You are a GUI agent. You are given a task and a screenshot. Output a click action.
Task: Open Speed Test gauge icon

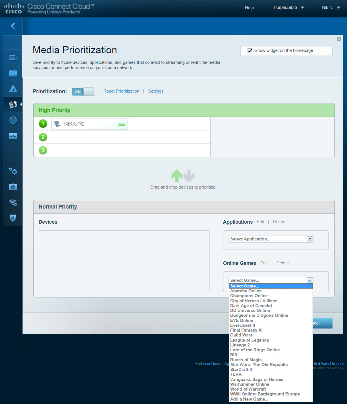(x=13, y=120)
